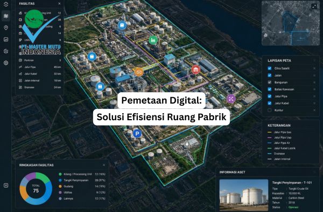The image size is (323, 212).
Task: Click the camera-like sidebar icon below the analytics chart
Action: (x=6, y=51)
